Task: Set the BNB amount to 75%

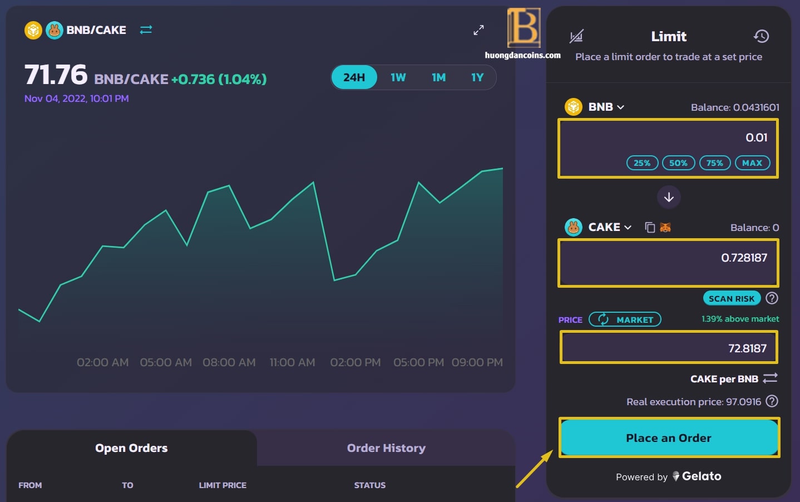Action: click(715, 163)
